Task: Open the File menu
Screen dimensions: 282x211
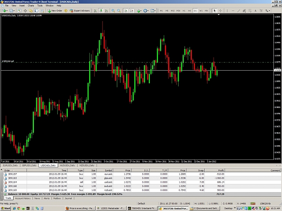Action: point(7,5)
